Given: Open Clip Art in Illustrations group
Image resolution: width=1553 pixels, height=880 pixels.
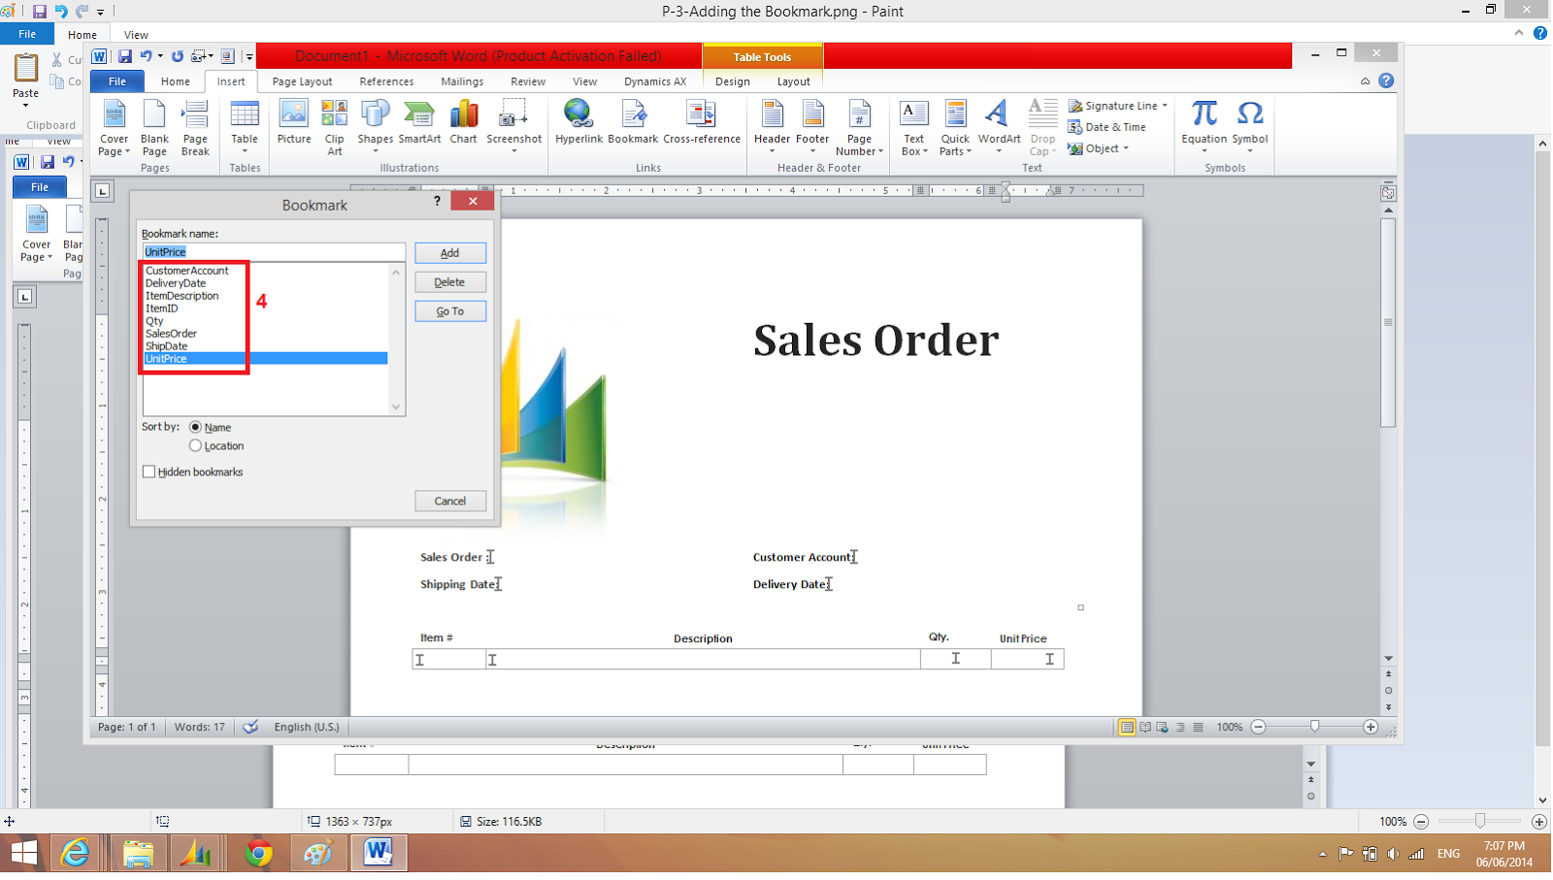Looking at the screenshot, I should (335, 127).
